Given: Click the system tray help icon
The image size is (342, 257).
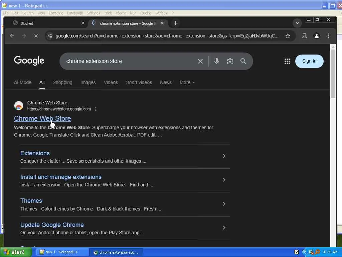Looking at the screenshot, I should coord(297,252).
